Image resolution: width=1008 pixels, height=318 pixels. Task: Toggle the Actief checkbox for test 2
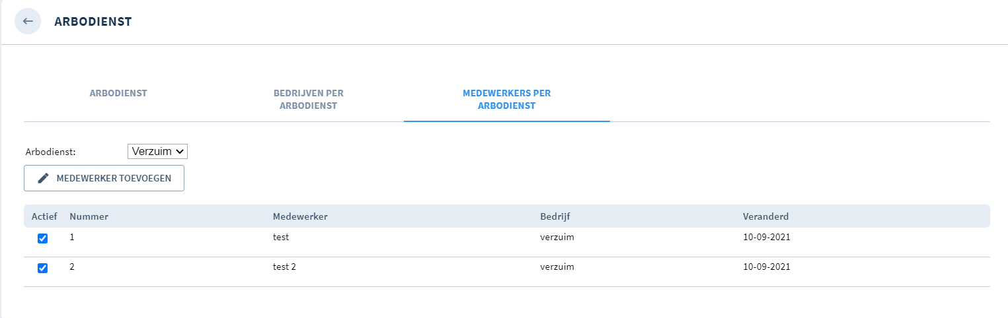[x=42, y=268]
